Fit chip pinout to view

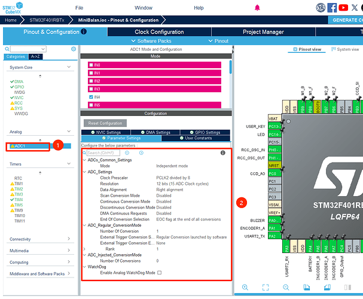pos(266,288)
